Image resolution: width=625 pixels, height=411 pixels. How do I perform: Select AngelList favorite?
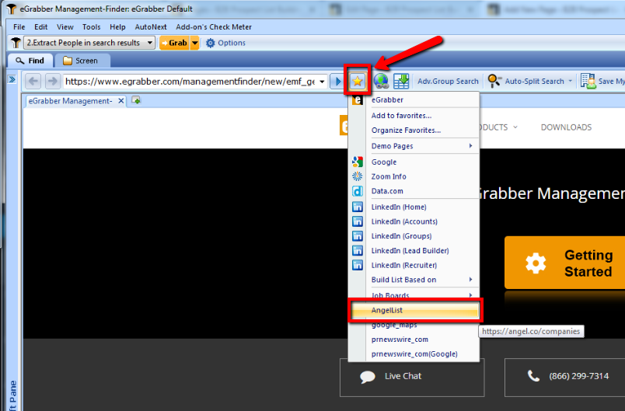pyautogui.click(x=414, y=310)
